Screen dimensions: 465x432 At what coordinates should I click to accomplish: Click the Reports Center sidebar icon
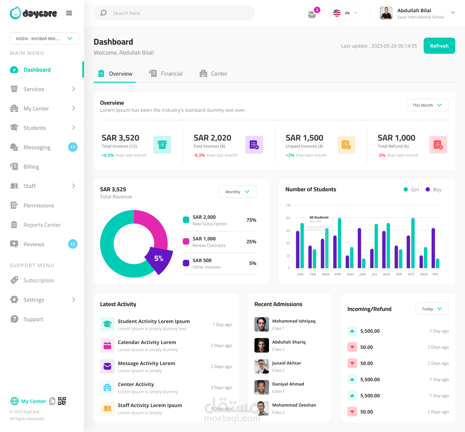pos(14,225)
